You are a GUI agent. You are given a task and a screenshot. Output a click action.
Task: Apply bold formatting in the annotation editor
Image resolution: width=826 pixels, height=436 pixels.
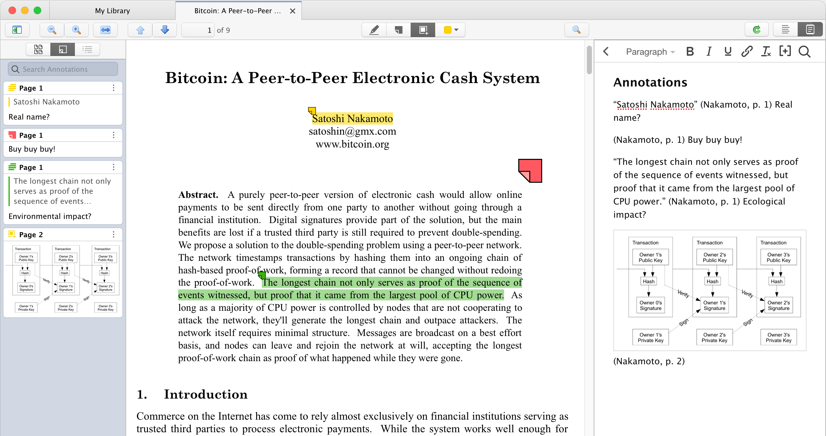[690, 51]
